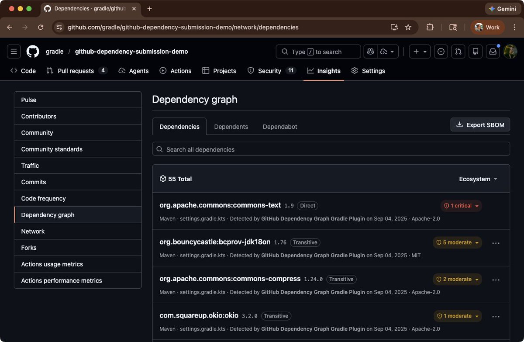Open the kebab menu on commons-compress row
Image resolution: width=524 pixels, height=342 pixels.
coord(496,279)
